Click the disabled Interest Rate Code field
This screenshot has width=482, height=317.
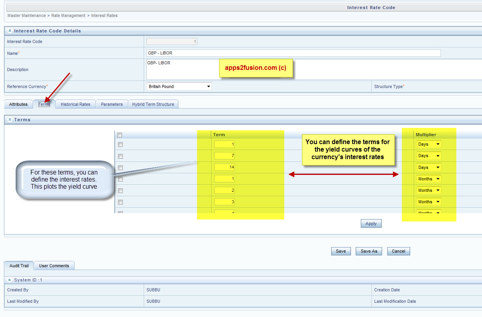click(172, 41)
